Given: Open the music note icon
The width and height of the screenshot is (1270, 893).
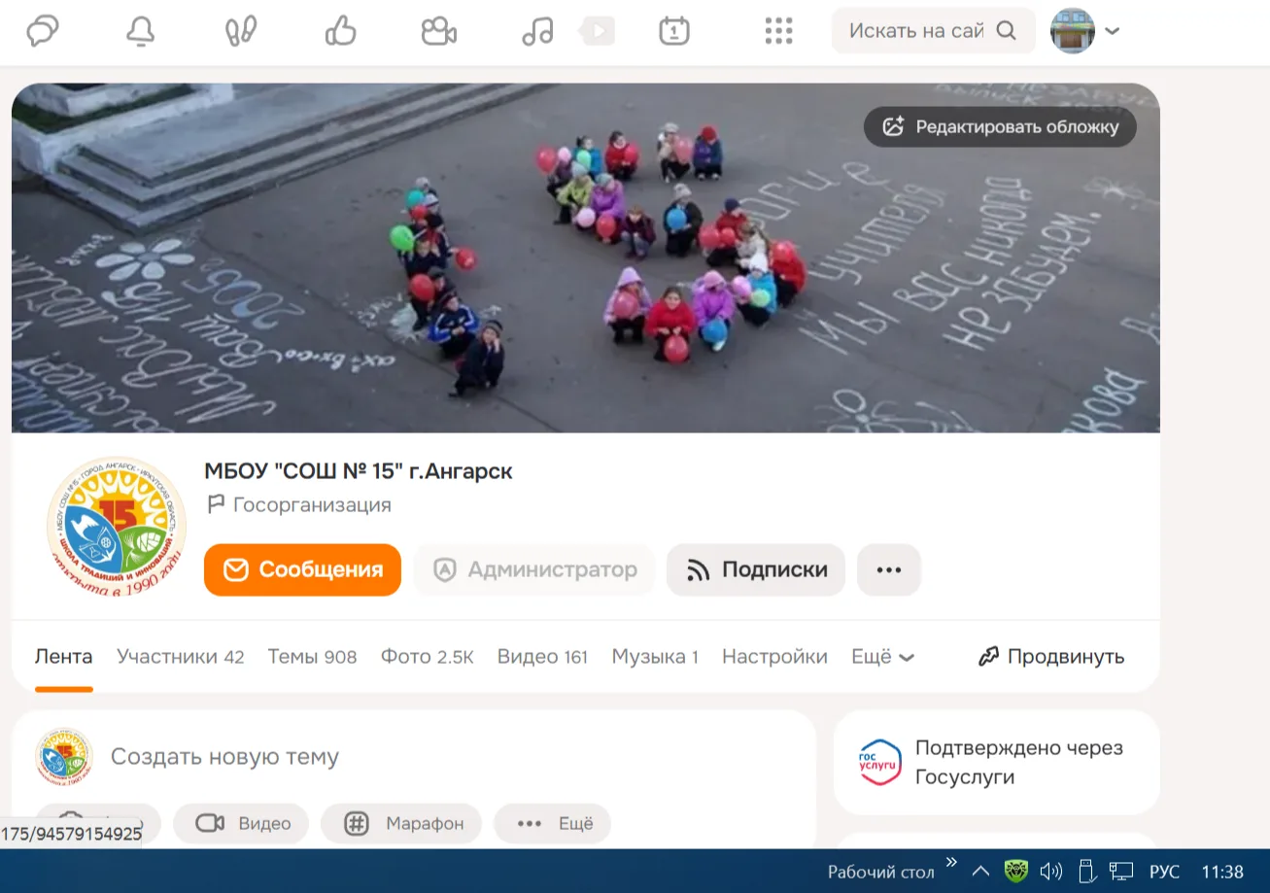Looking at the screenshot, I should (537, 31).
